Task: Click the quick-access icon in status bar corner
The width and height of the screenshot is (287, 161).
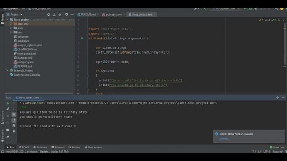Action: pos(2,152)
